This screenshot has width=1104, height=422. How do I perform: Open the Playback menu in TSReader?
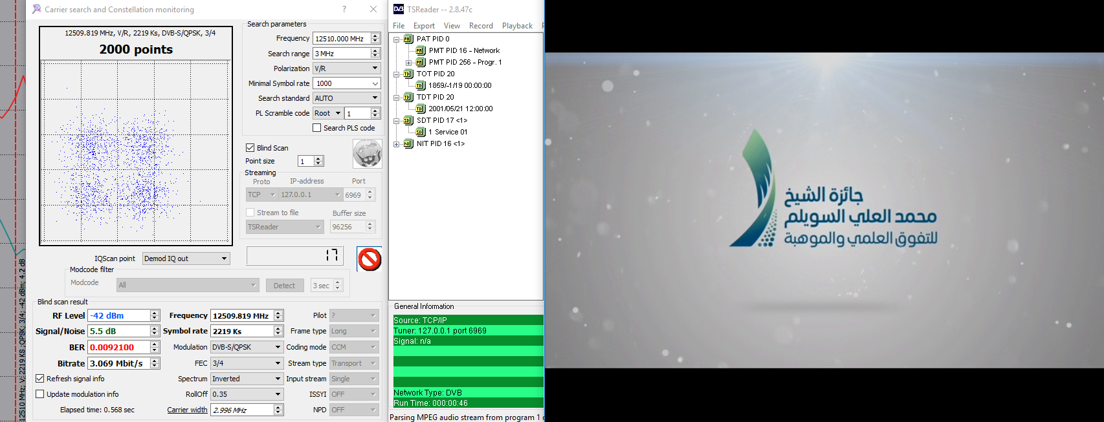pos(517,26)
